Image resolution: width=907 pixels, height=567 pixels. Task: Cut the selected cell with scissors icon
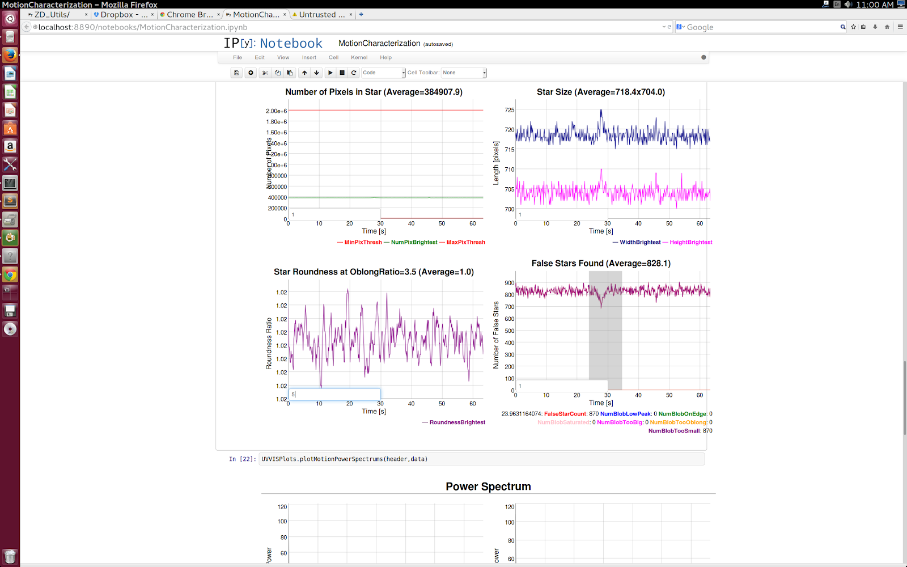265,73
